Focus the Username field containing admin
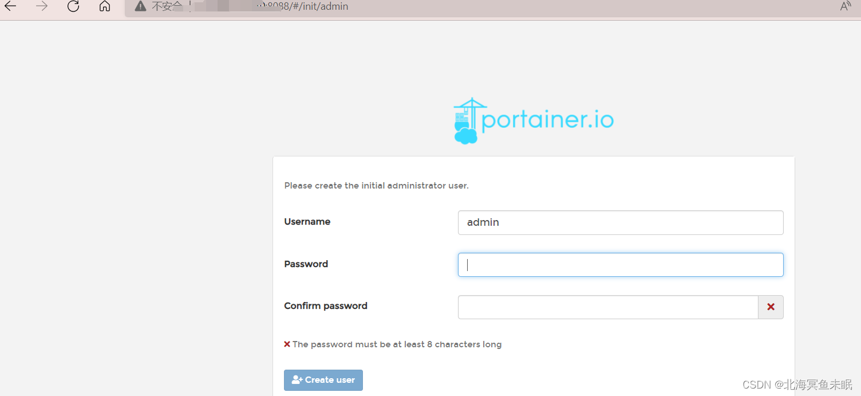 pos(621,222)
